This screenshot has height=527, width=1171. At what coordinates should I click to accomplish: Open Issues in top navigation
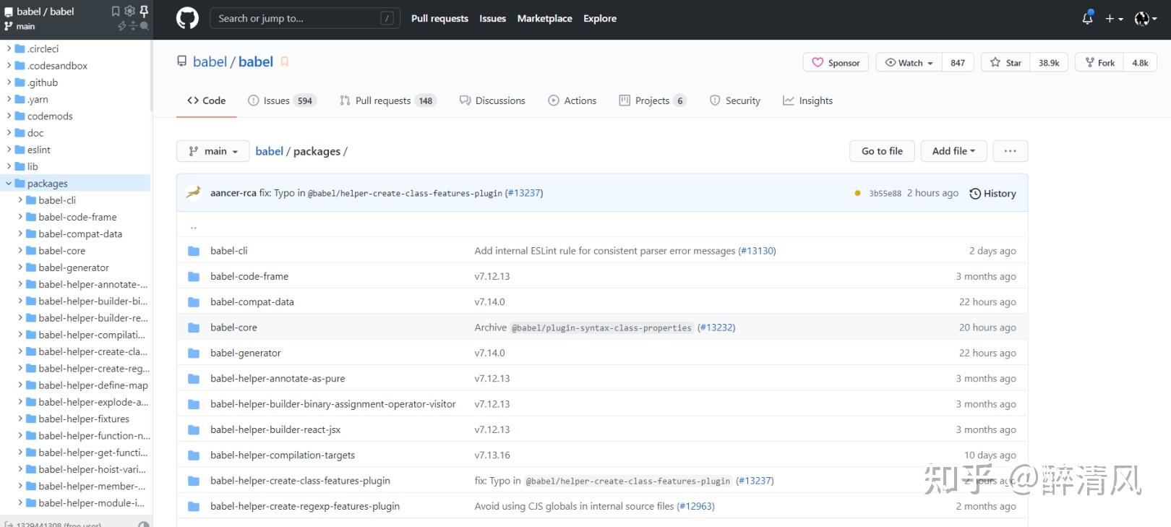click(492, 19)
